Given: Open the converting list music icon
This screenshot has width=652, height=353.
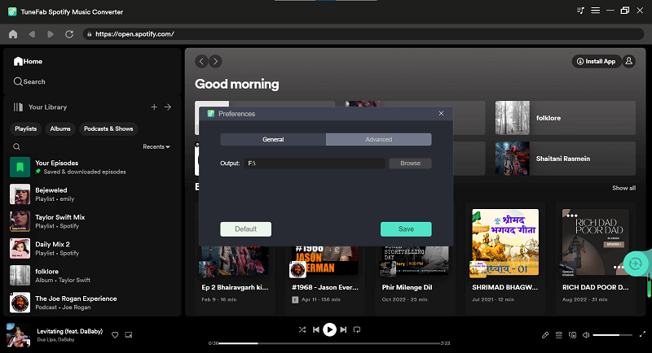Looking at the screenshot, I should click(x=580, y=11).
